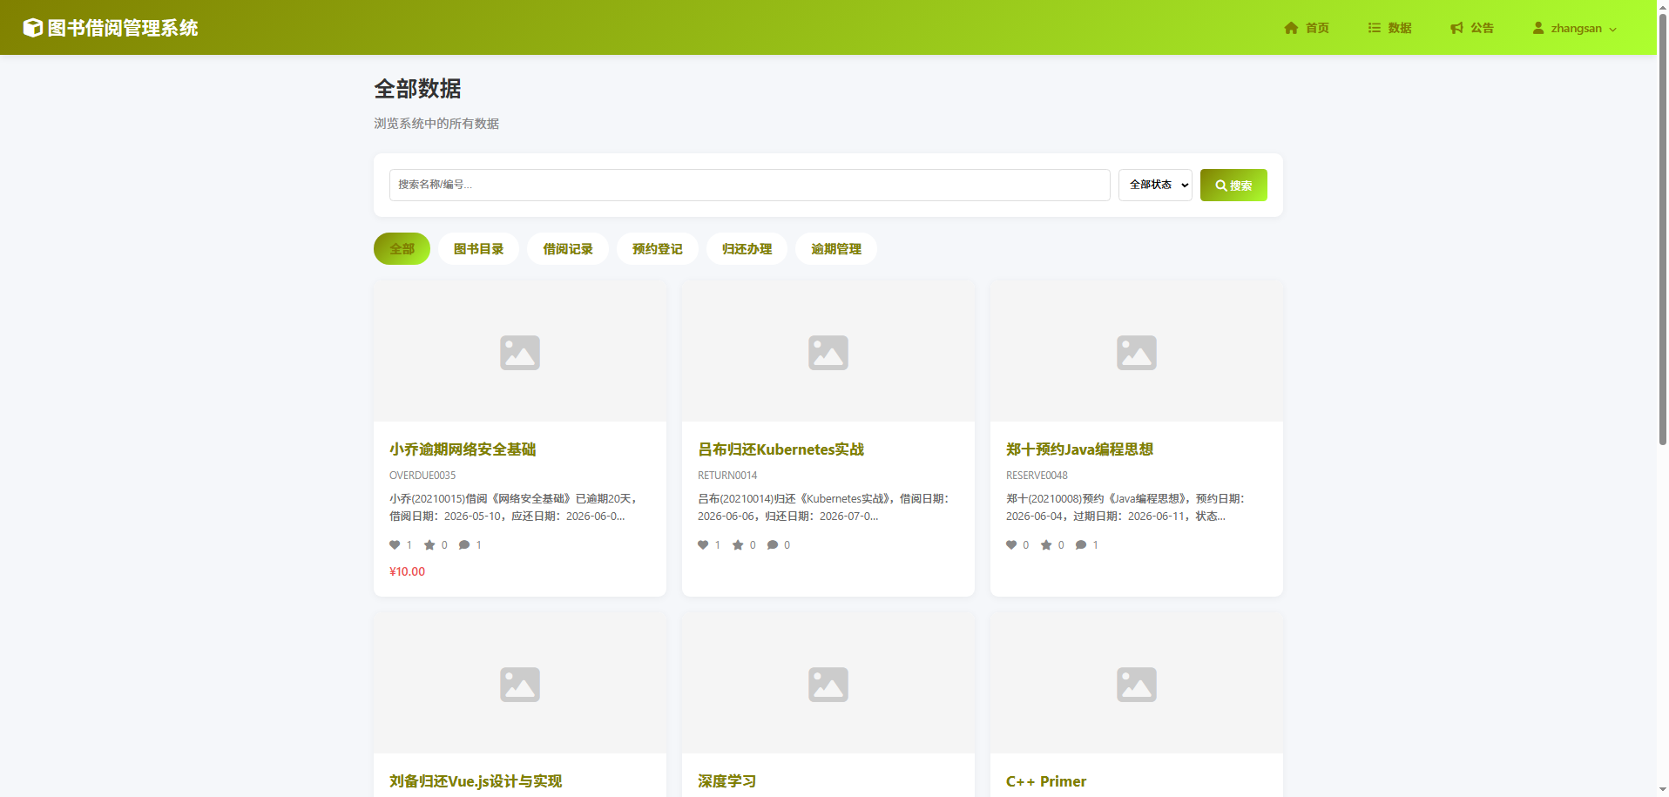Image resolution: width=1669 pixels, height=797 pixels.
Task: Switch to the 逾期管理 tab
Action: [836, 249]
